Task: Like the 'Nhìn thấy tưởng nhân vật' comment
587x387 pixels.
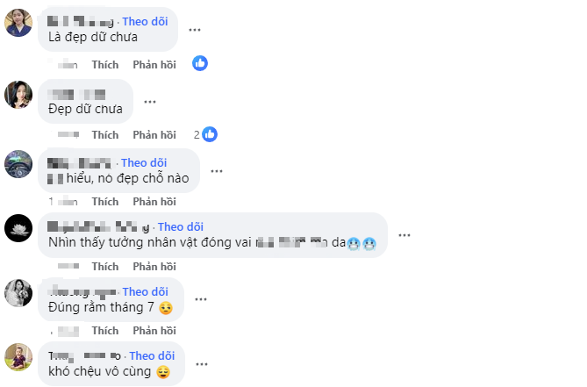Action: [104, 267]
